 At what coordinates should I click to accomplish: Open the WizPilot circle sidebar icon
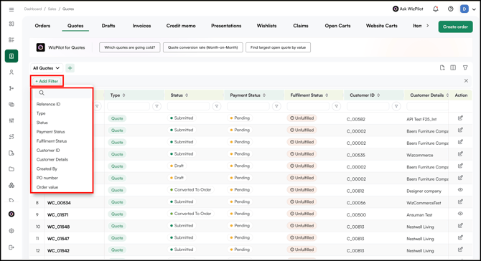click(11, 214)
